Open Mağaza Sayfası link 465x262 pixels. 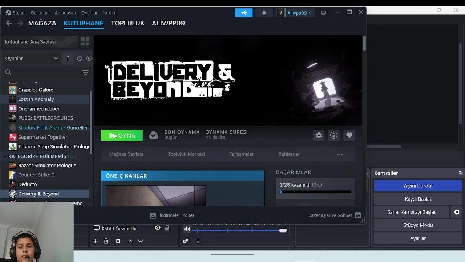(x=126, y=154)
